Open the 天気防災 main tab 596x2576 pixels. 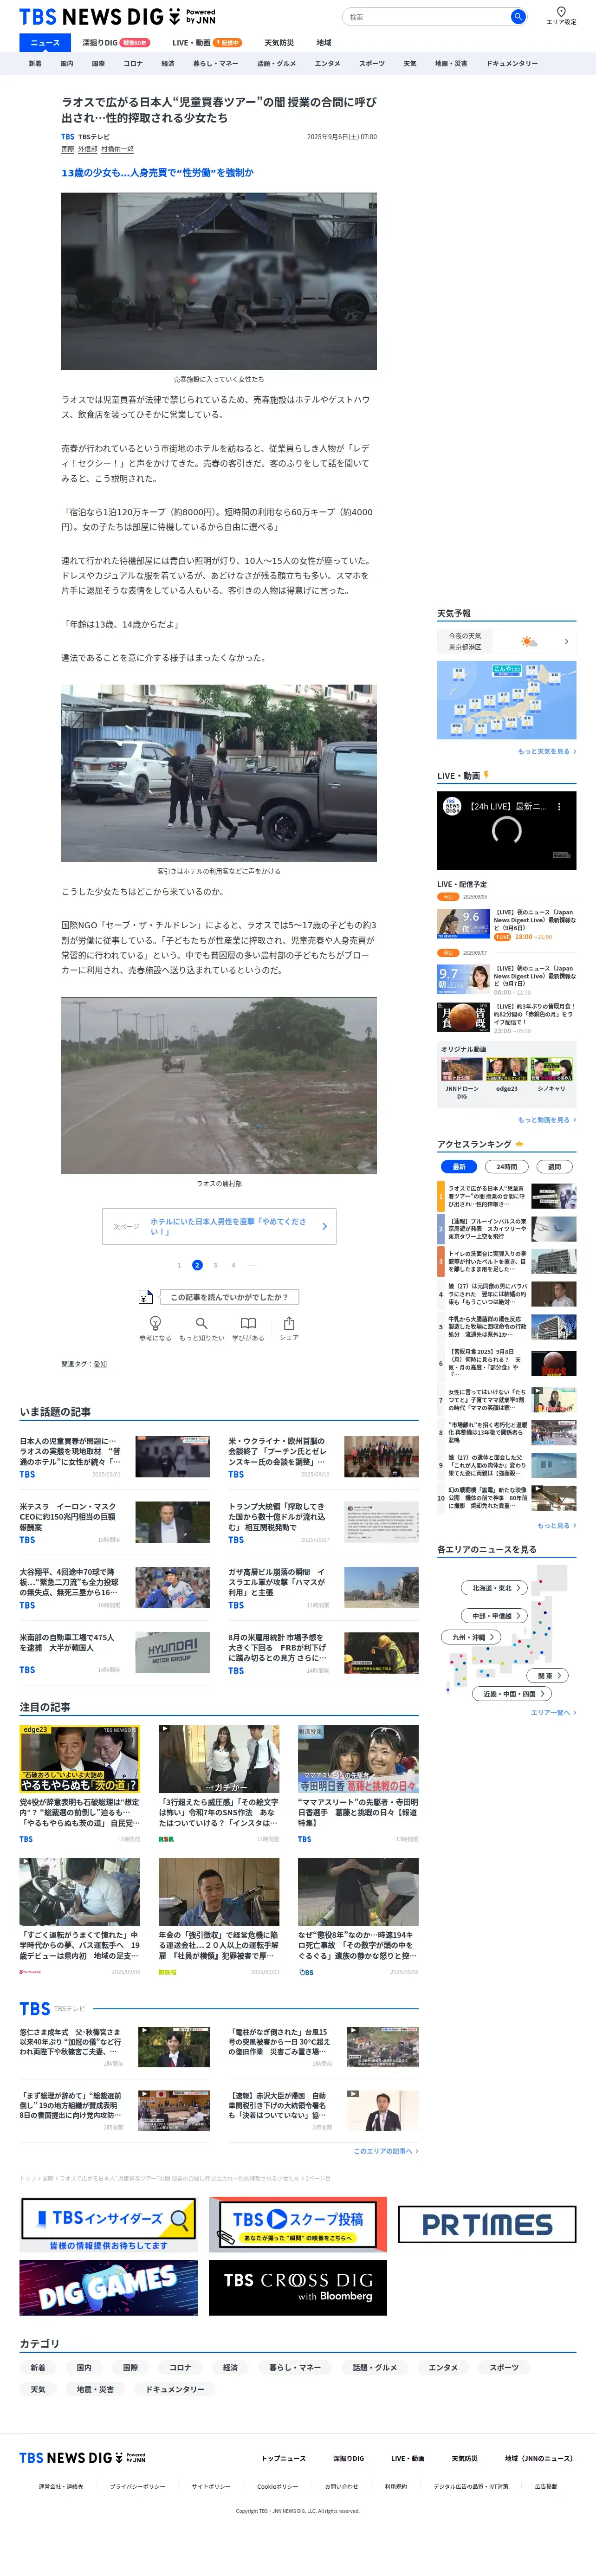pyautogui.click(x=279, y=43)
